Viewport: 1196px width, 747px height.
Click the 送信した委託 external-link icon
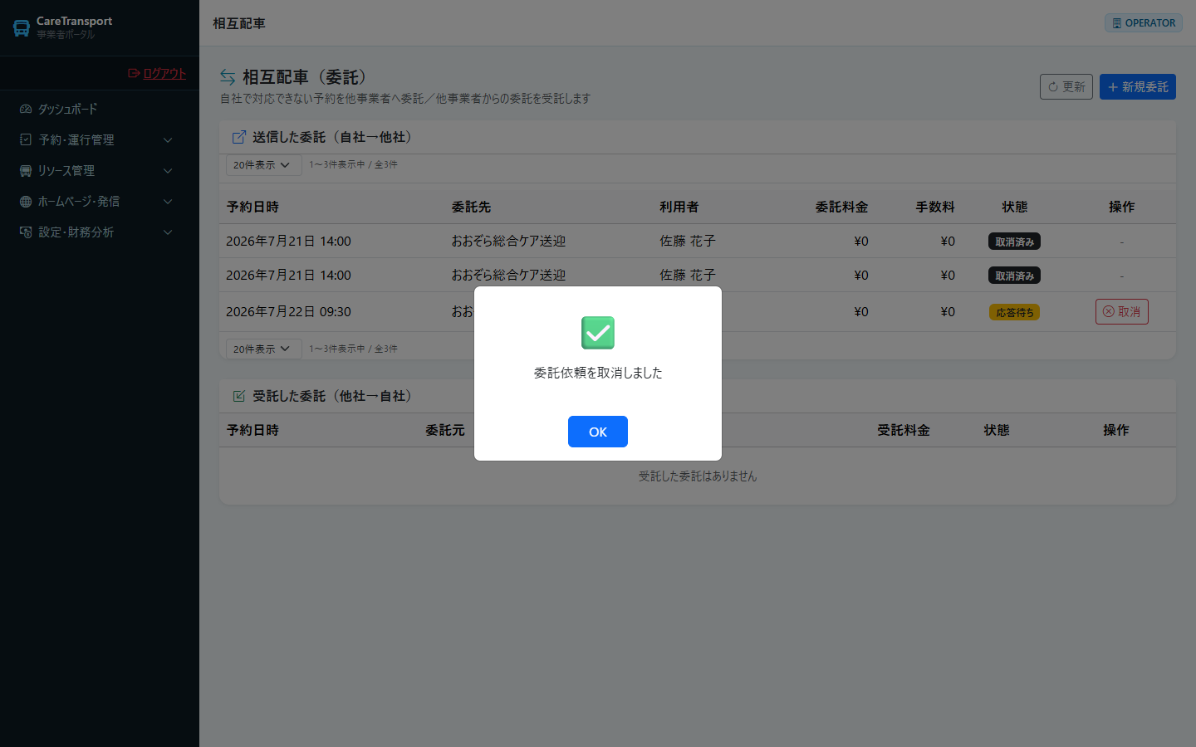(239, 137)
